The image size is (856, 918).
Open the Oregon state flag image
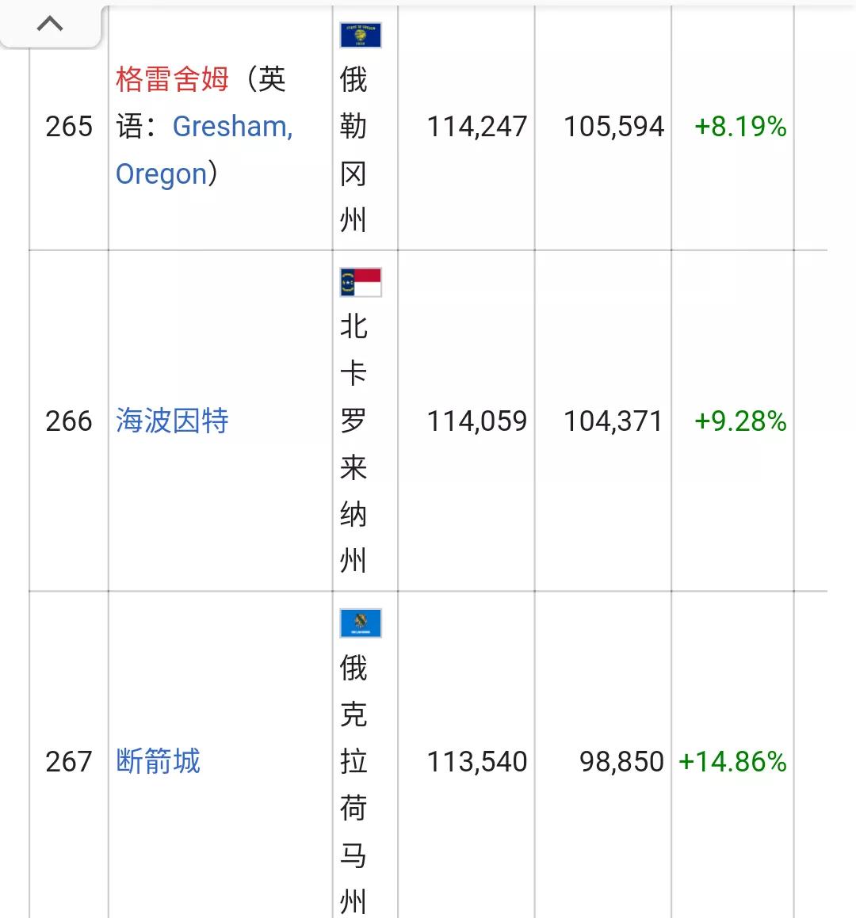361,35
